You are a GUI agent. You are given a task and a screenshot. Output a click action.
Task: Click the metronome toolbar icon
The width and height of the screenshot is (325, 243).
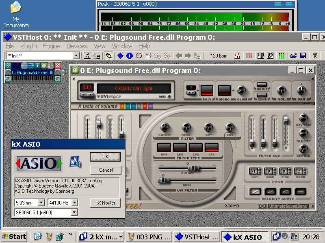[x=237, y=55]
